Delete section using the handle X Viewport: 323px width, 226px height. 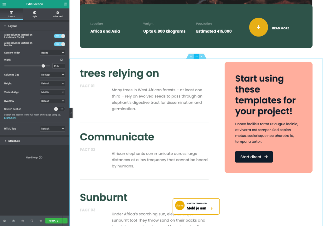point(202,56)
